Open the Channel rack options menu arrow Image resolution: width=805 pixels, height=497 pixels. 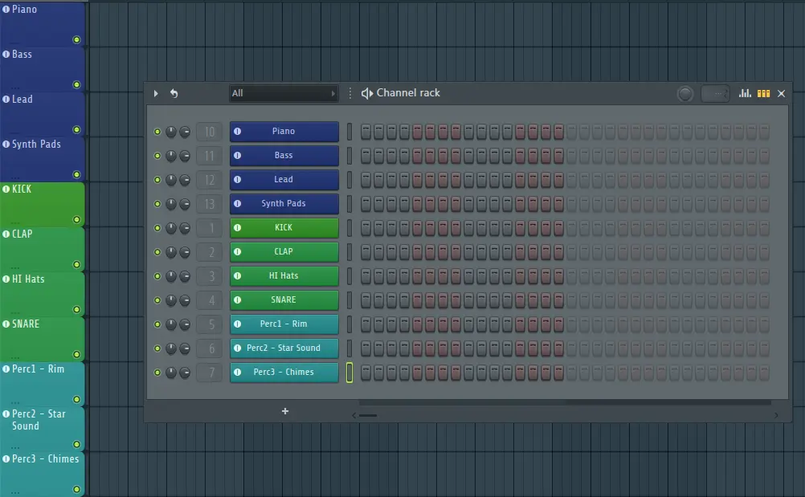[x=156, y=93]
